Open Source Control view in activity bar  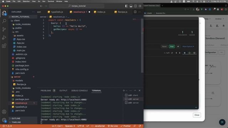(4, 29)
